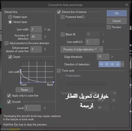Click the Posterize first gradient bar

86,25
